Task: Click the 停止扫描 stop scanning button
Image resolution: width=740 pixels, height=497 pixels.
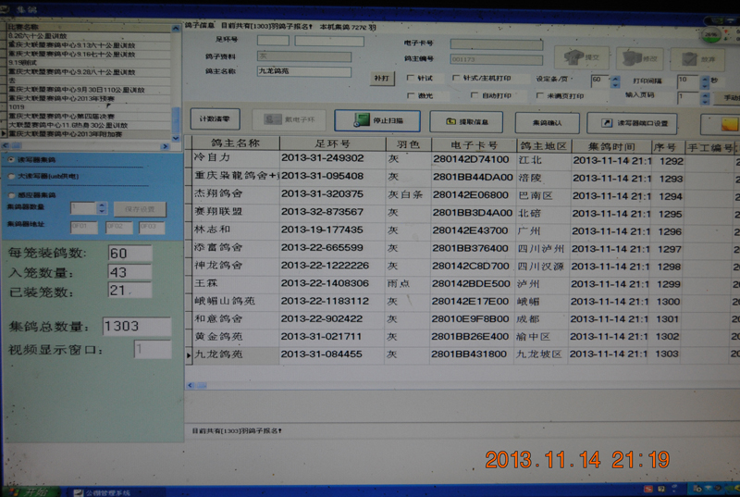Action: point(376,121)
